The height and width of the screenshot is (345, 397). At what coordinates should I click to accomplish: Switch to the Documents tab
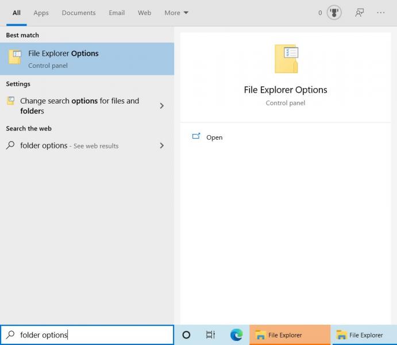pos(79,13)
